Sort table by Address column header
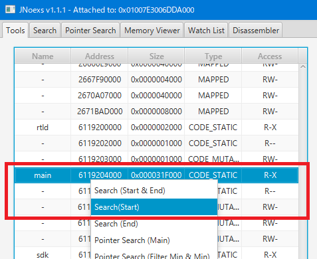The width and height of the screenshot is (317, 259). tap(100, 56)
